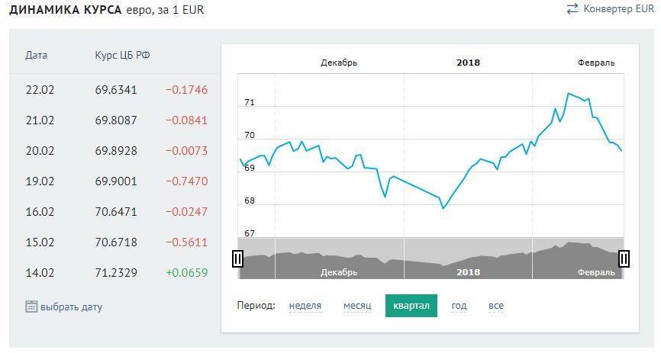Show all data with все period
Screen dimensions: 661x353
(x=496, y=306)
